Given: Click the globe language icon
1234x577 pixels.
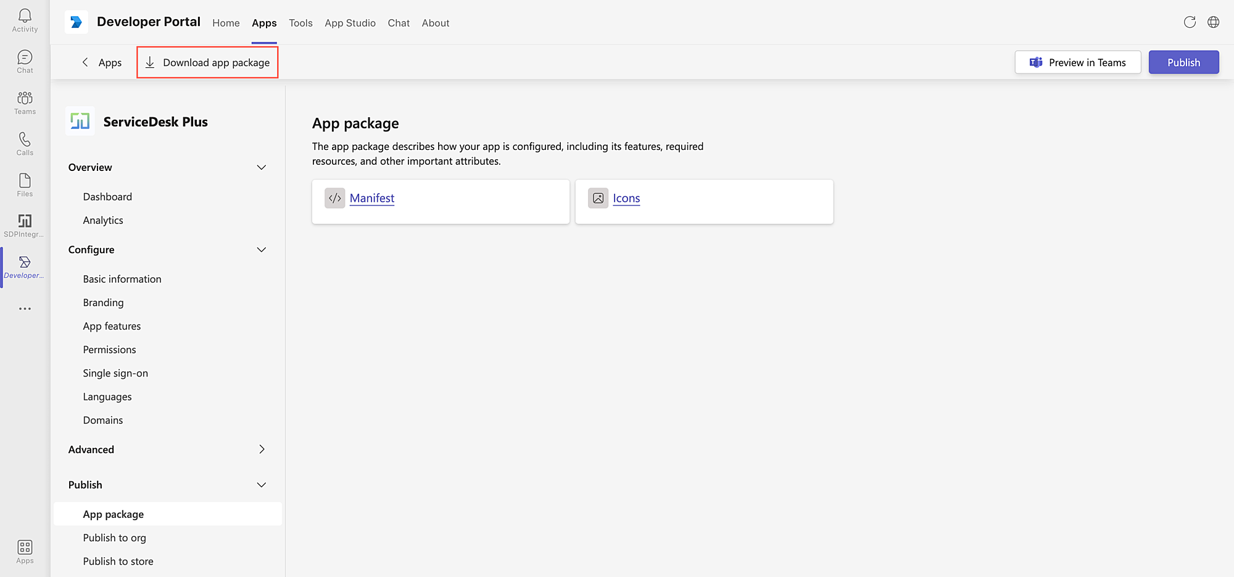Looking at the screenshot, I should (x=1213, y=22).
